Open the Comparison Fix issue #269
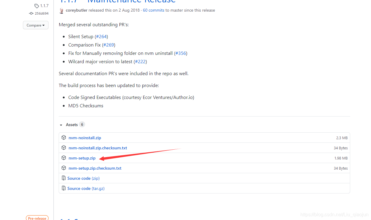371x220 pixels. click(x=109, y=45)
